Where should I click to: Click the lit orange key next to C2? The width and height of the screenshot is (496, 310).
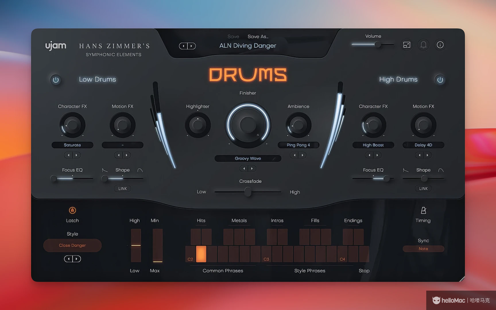[x=201, y=254]
